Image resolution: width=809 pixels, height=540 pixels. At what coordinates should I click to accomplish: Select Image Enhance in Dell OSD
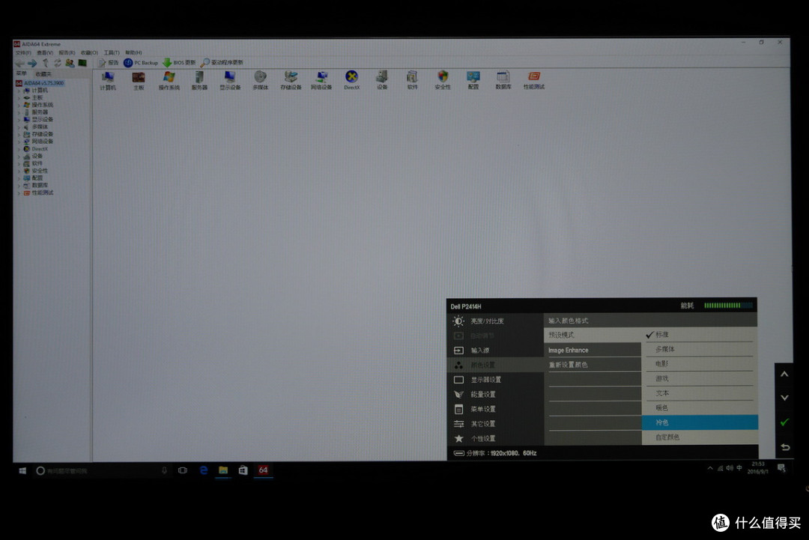click(593, 351)
